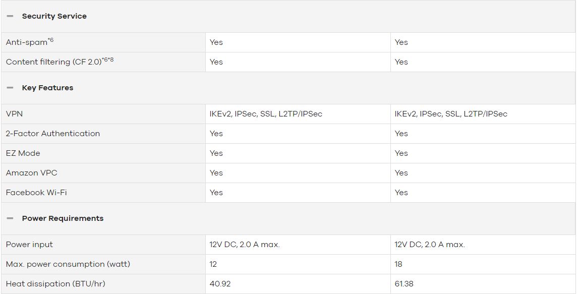Viewport: 578px width, 294px height.
Task: Click the 61.38 heat dissipation value
Action: 404,284
